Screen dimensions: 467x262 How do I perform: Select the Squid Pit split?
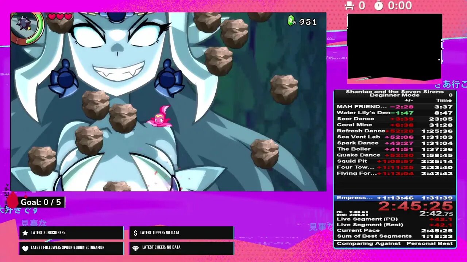pyautogui.click(x=395, y=161)
